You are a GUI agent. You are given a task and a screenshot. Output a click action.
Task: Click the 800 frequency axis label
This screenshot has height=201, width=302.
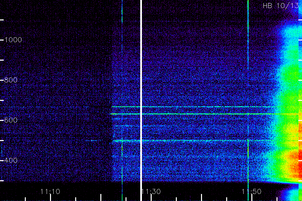pos(11,80)
